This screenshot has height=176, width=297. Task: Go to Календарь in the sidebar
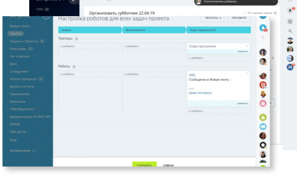click(x=18, y=49)
